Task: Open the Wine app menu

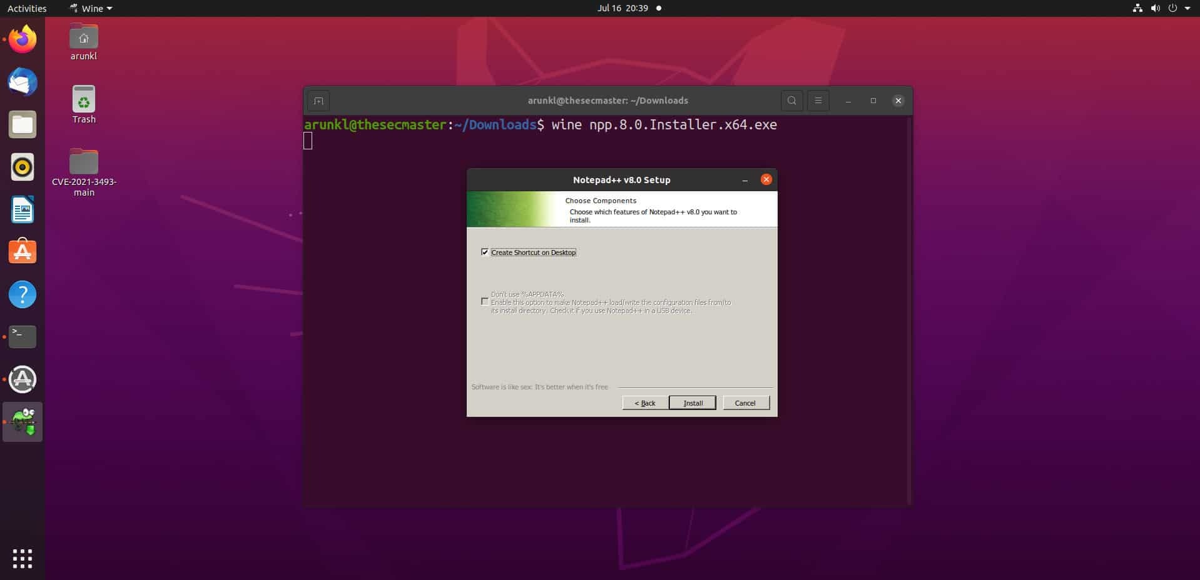Action: (91, 8)
